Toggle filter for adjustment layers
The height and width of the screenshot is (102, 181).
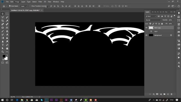tap(162, 16)
